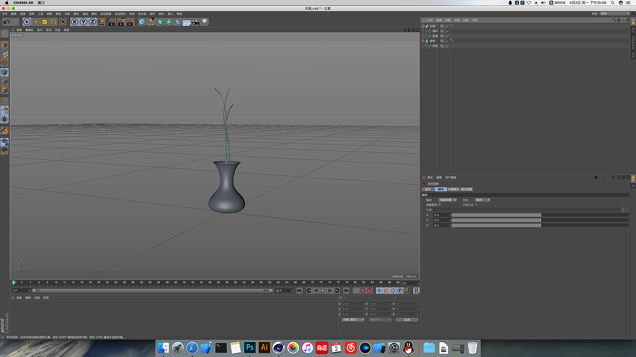Add a Bend deformer
This screenshot has width=636, height=357.
[x=178, y=22]
